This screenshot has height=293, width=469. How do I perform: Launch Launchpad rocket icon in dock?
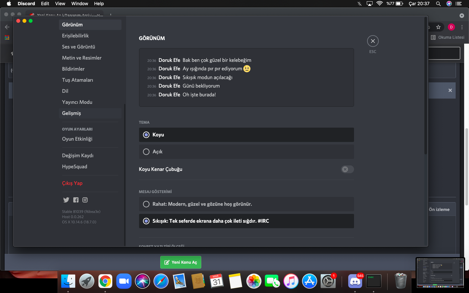(x=87, y=281)
